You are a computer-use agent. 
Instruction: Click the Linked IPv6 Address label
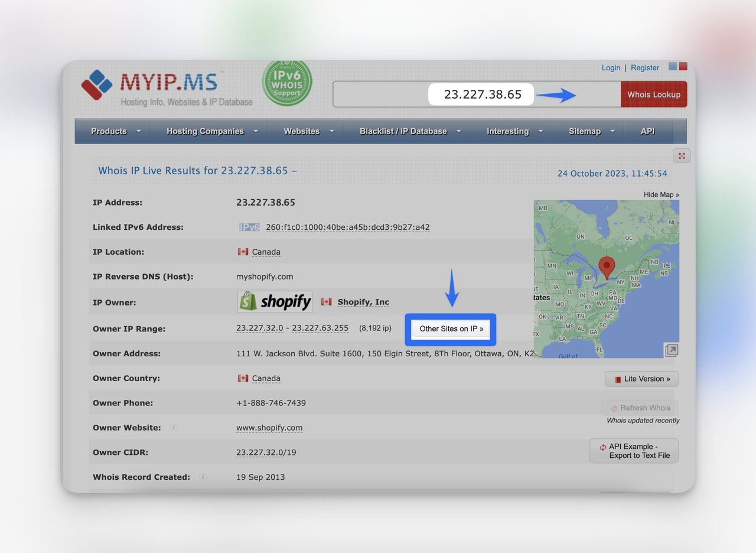pyautogui.click(x=138, y=227)
